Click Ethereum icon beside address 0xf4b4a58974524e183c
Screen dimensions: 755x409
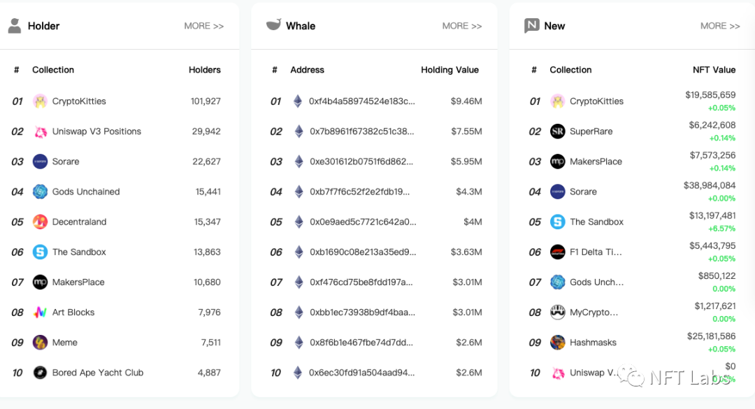click(298, 101)
